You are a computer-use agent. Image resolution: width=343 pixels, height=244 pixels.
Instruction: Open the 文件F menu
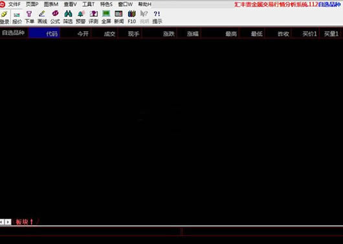tap(14, 5)
